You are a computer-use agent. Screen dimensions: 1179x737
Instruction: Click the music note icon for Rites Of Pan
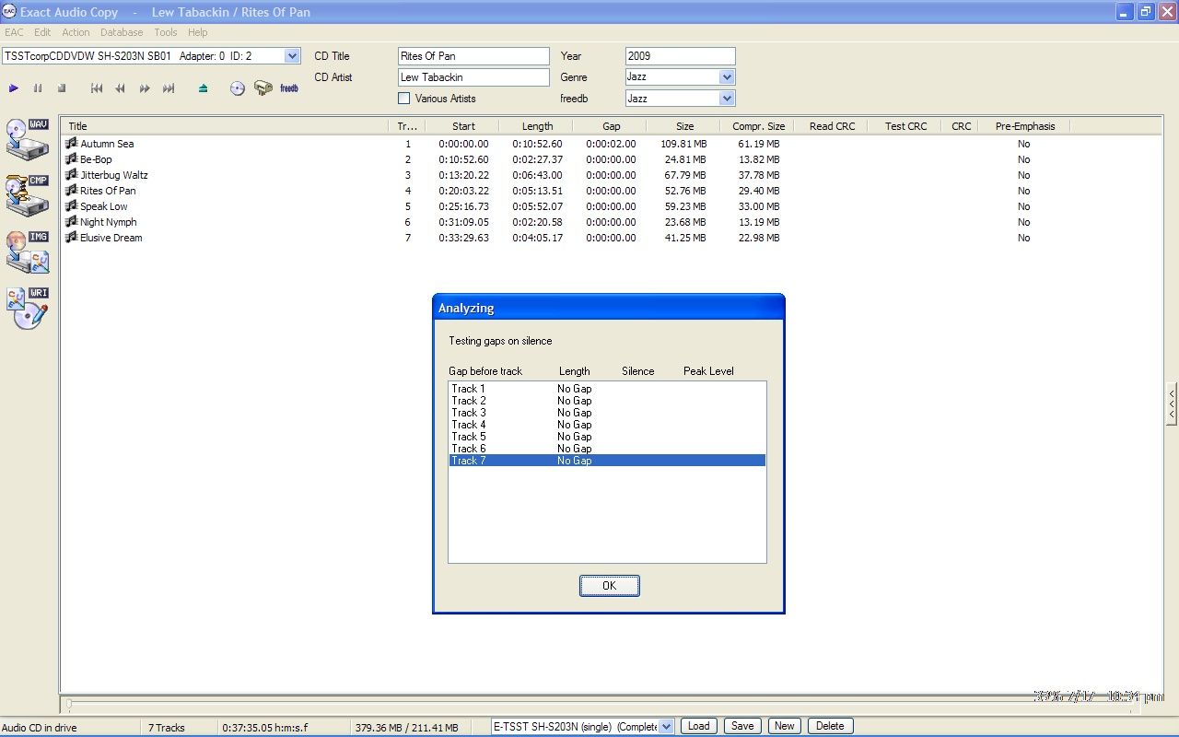point(71,190)
